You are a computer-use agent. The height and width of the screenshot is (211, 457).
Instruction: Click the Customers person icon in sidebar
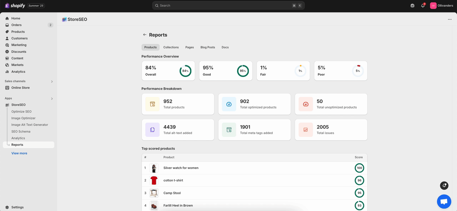tap(7, 38)
